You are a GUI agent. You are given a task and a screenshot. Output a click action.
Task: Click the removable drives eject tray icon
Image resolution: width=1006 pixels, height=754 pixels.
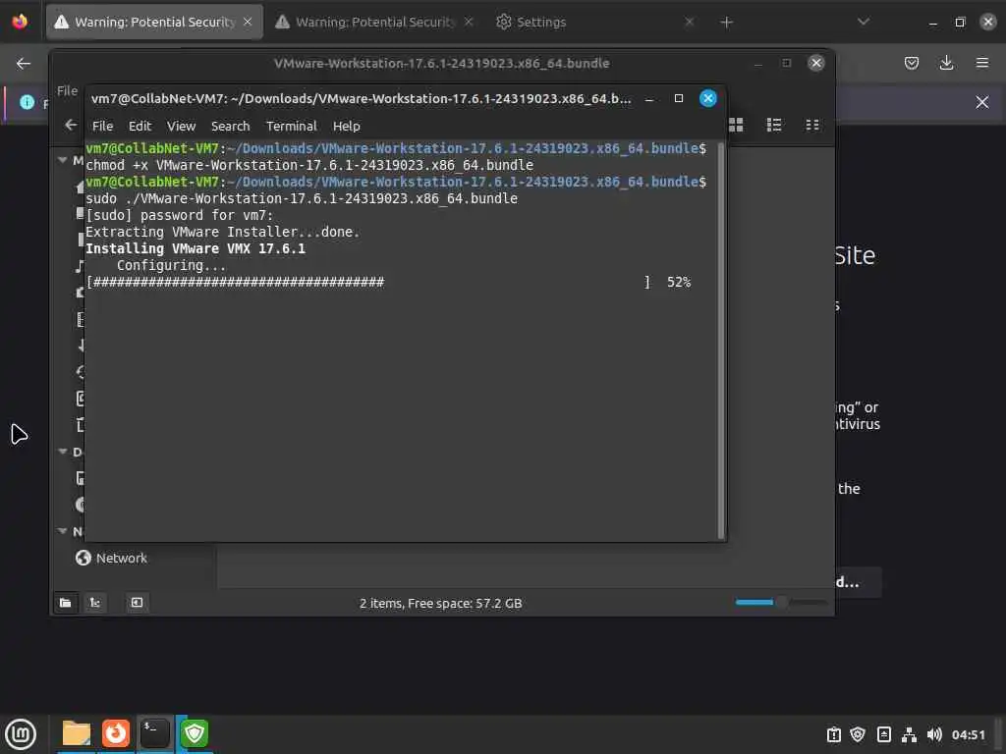[x=883, y=734]
